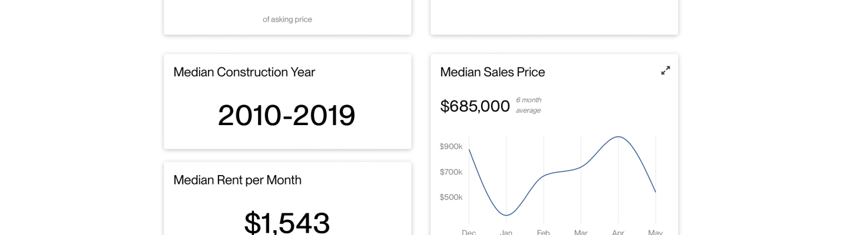Viewport: 848px width, 235px height.
Task: Click the Apr label on chart axis
Action: point(618,232)
